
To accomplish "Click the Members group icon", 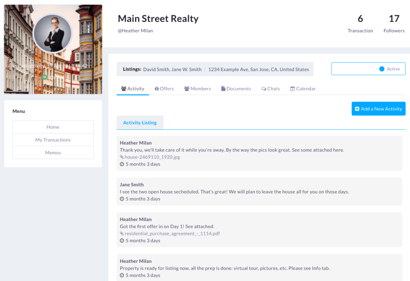I will tap(187, 89).
